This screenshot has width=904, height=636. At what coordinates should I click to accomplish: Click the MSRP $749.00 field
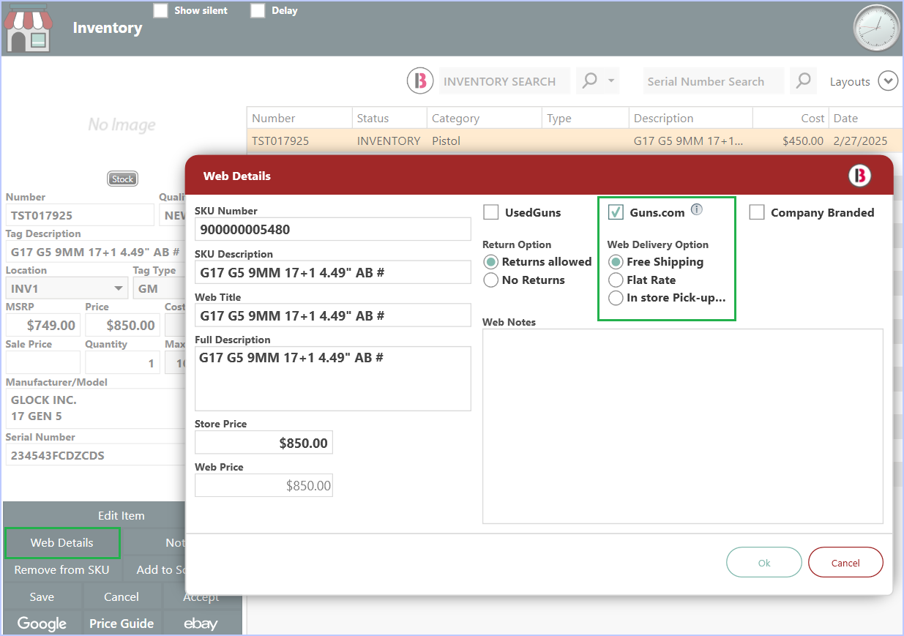coord(43,325)
